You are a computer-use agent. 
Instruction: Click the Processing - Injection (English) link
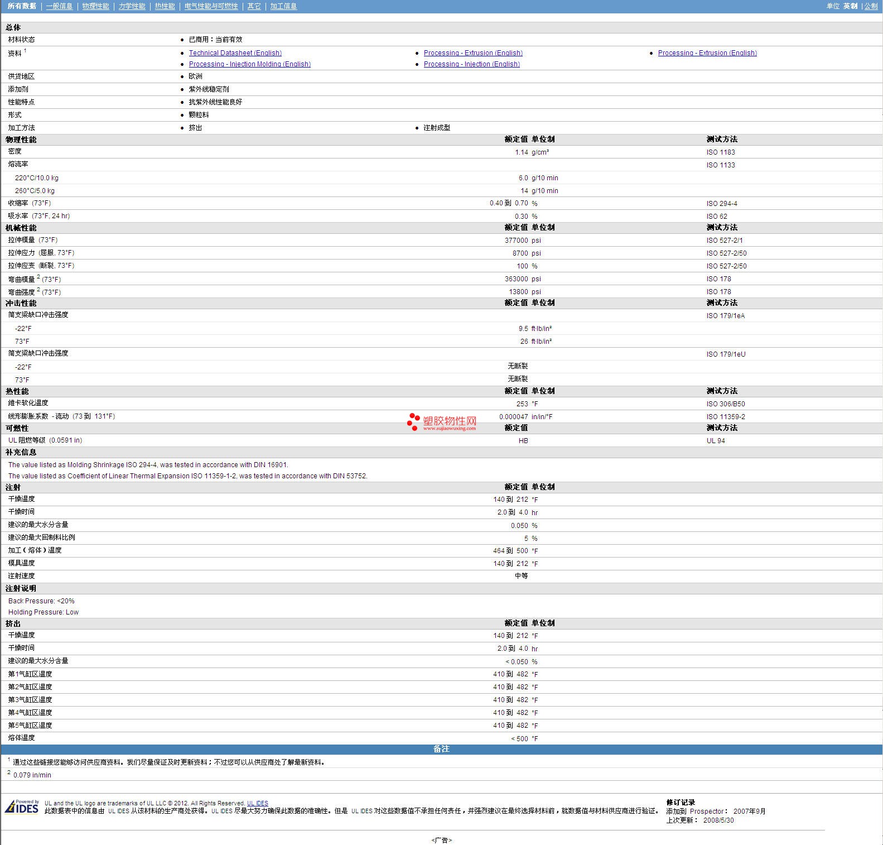pyautogui.click(x=471, y=64)
